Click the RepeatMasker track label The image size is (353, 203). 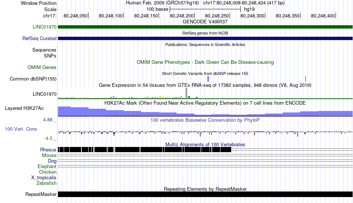[41, 194]
